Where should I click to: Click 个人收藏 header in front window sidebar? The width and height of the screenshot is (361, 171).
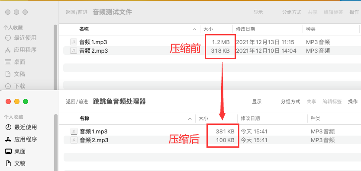click(13, 117)
